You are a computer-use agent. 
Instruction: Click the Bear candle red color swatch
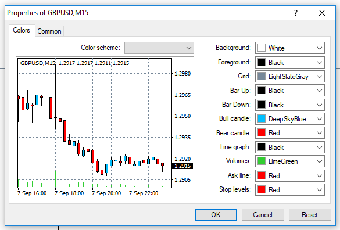click(262, 132)
